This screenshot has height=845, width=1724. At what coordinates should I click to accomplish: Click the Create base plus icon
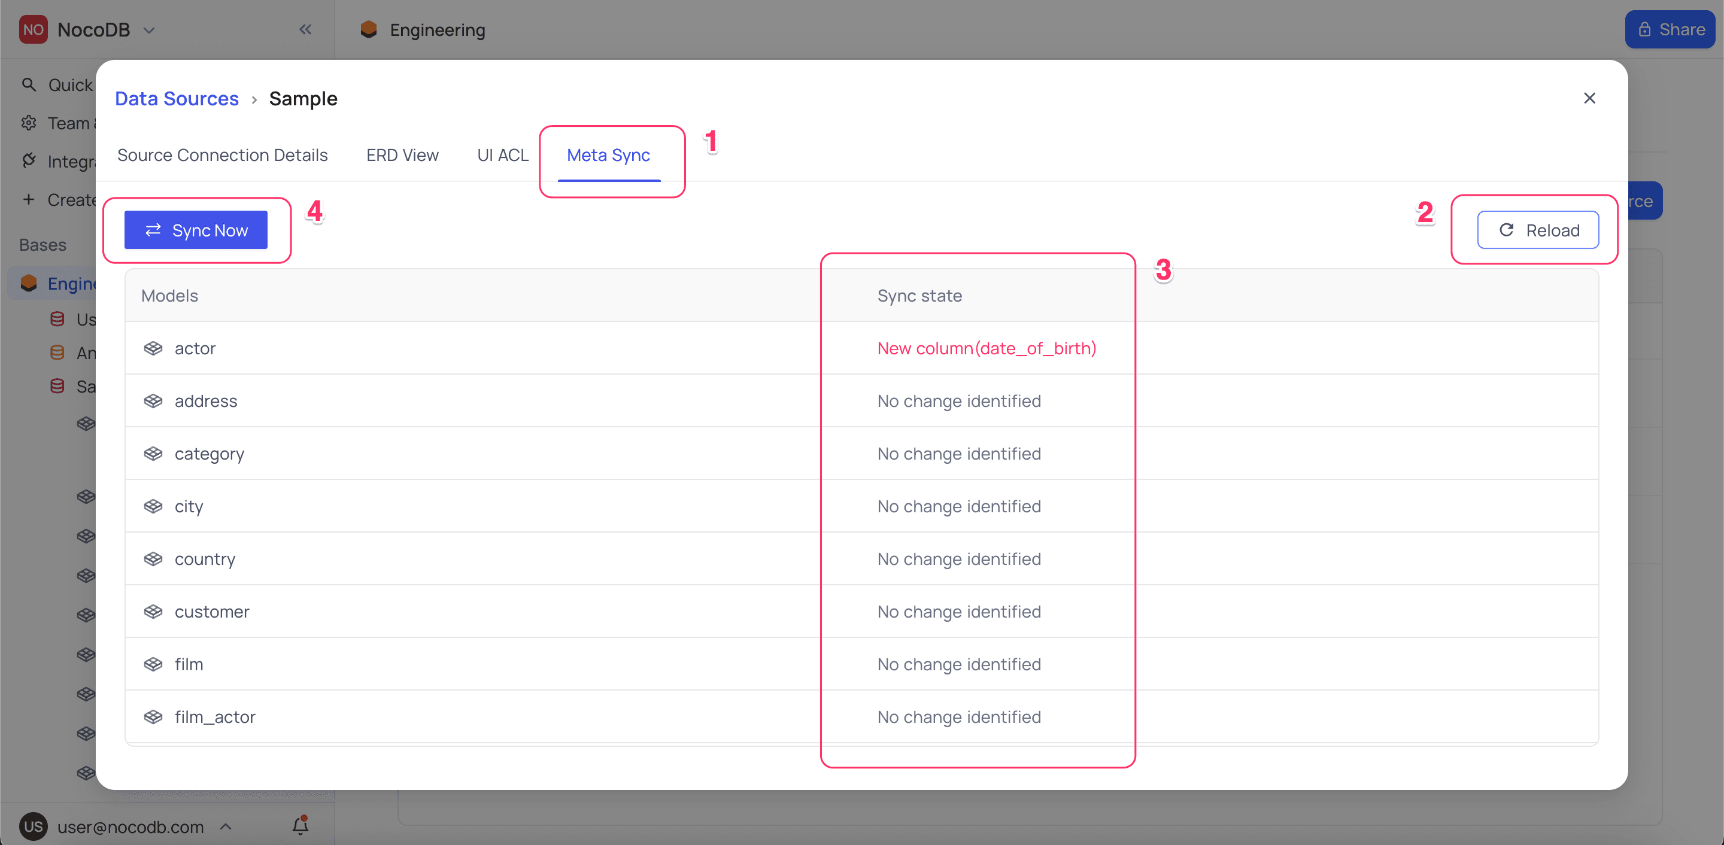28,199
